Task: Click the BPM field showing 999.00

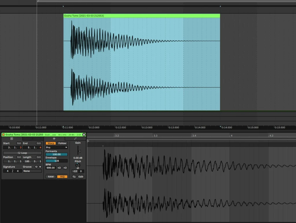Action: [x=51, y=168]
